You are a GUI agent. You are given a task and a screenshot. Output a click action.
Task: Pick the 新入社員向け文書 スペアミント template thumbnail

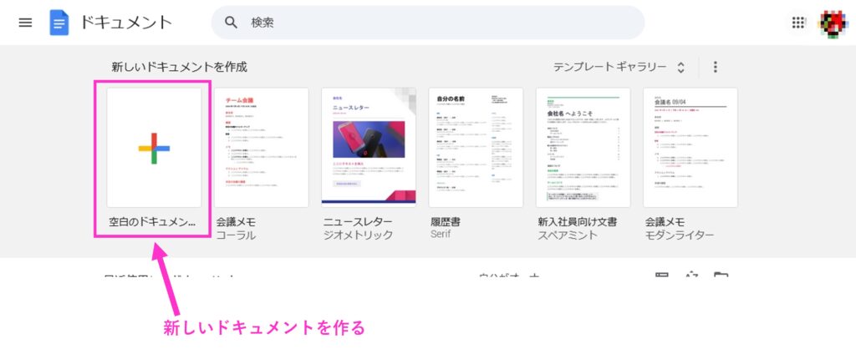(583, 148)
